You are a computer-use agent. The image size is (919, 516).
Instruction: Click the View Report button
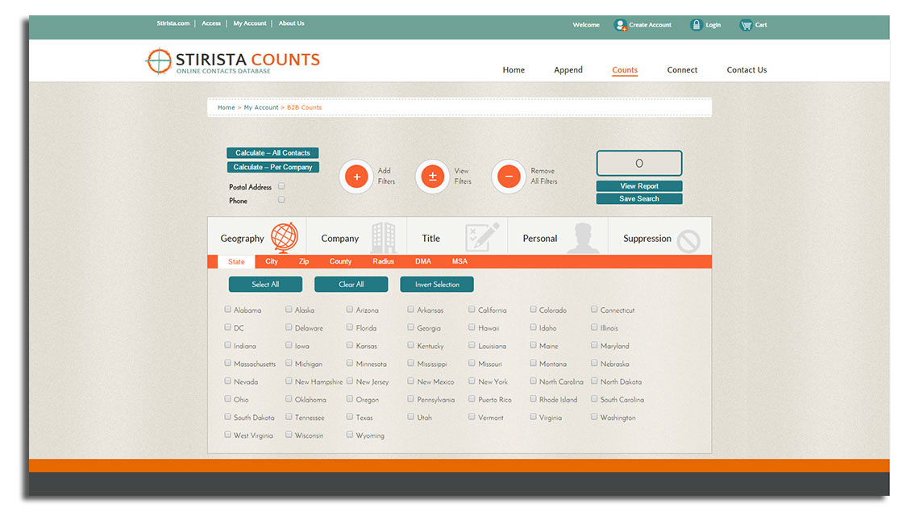[x=638, y=186]
